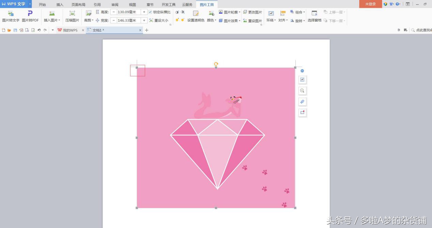
Task: Click the bottom floating image toolbar icon
Action: 302,112
